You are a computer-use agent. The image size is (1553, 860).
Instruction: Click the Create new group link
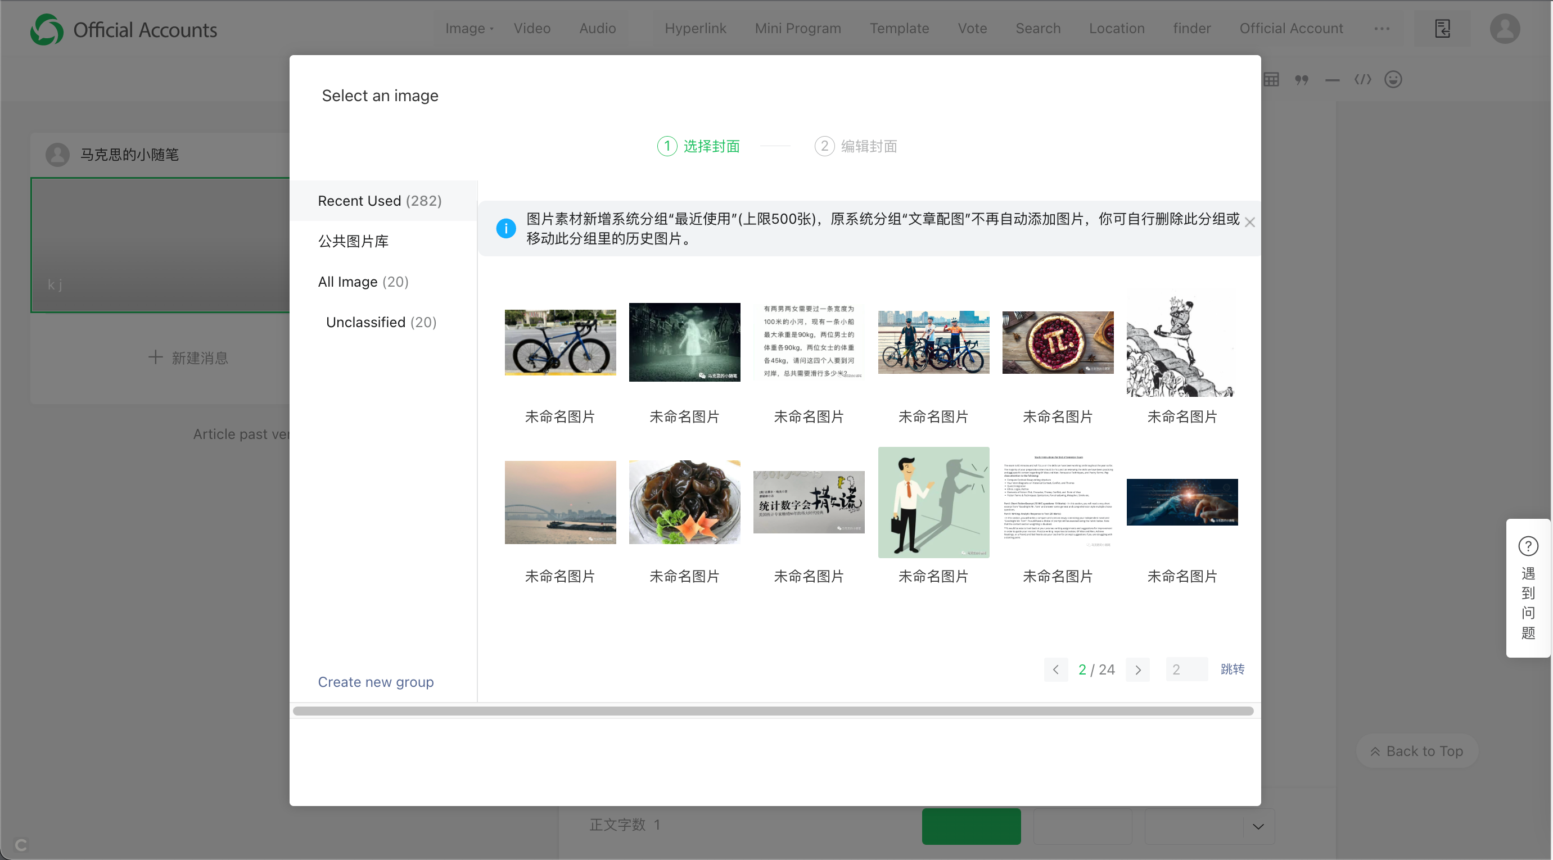[376, 682]
